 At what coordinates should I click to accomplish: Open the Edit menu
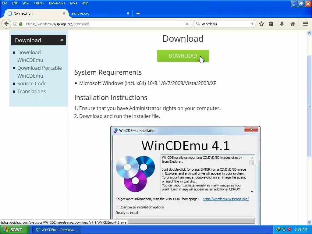coord(15,3)
